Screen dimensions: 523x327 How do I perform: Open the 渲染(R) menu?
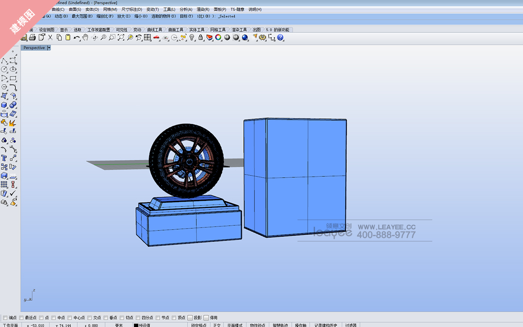(x=203, y=9)
